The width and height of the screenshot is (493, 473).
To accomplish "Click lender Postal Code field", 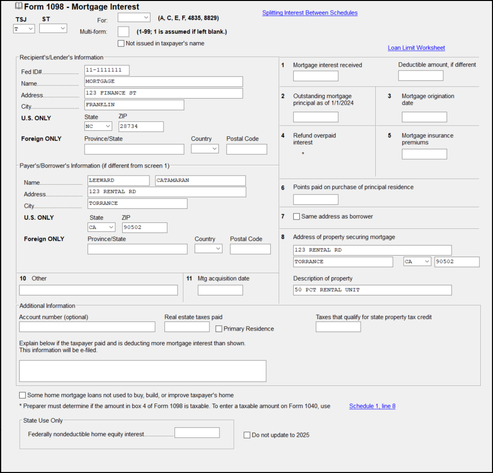I will pyautogui.click(x=247, y=149).
